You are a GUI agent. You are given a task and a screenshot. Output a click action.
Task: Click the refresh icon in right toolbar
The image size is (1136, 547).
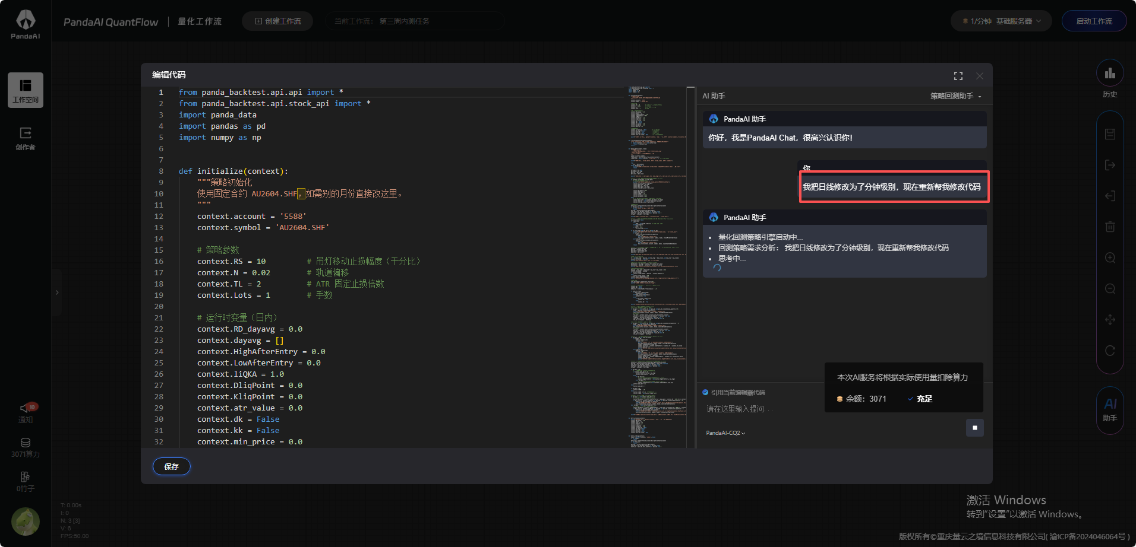tap(1110, 351)
